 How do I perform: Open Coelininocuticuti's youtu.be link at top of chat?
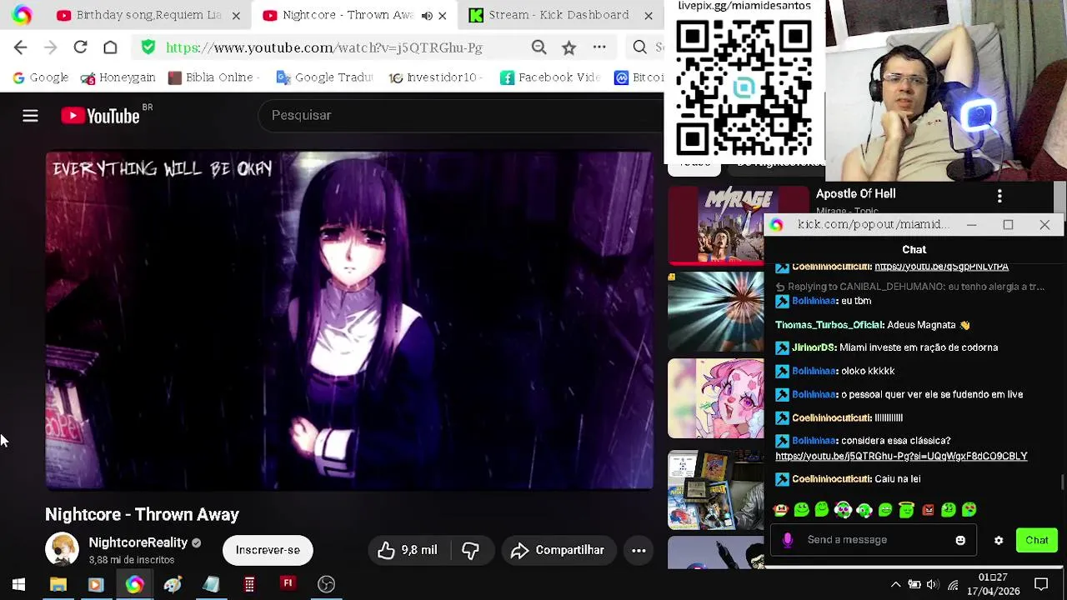pos(941,267)
